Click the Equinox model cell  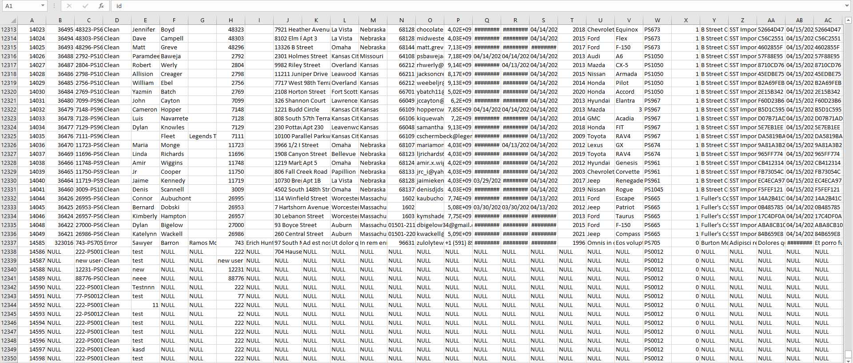(x=629, y=29)
